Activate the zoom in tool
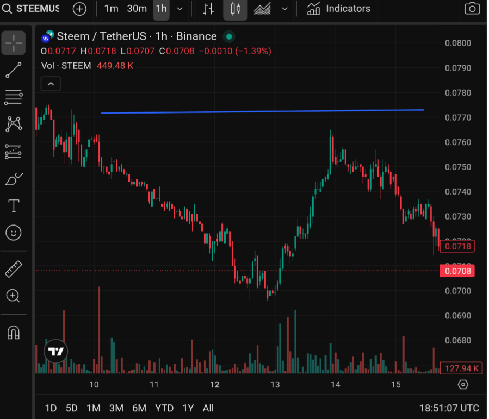 point(14,296)
